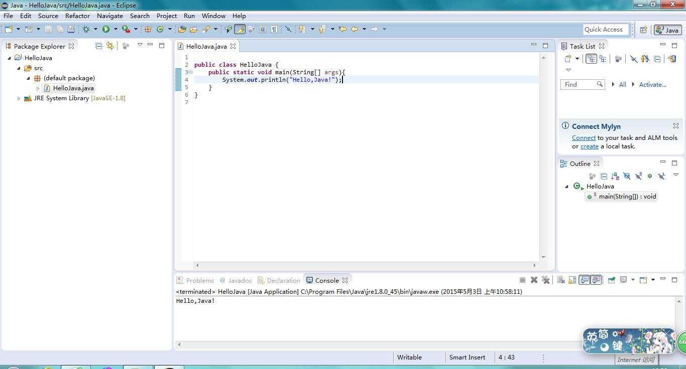Image resolution: width=686 pixels, height=369 pixels.
Task: Click Remove All Terminated Launches in Console
Action: click(x=546, y=280)
